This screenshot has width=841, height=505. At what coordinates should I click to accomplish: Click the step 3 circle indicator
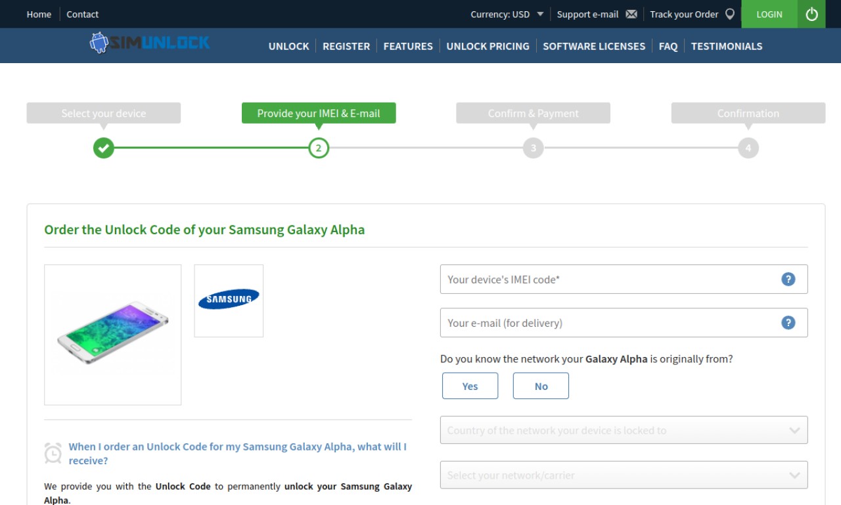click(534, 148)
